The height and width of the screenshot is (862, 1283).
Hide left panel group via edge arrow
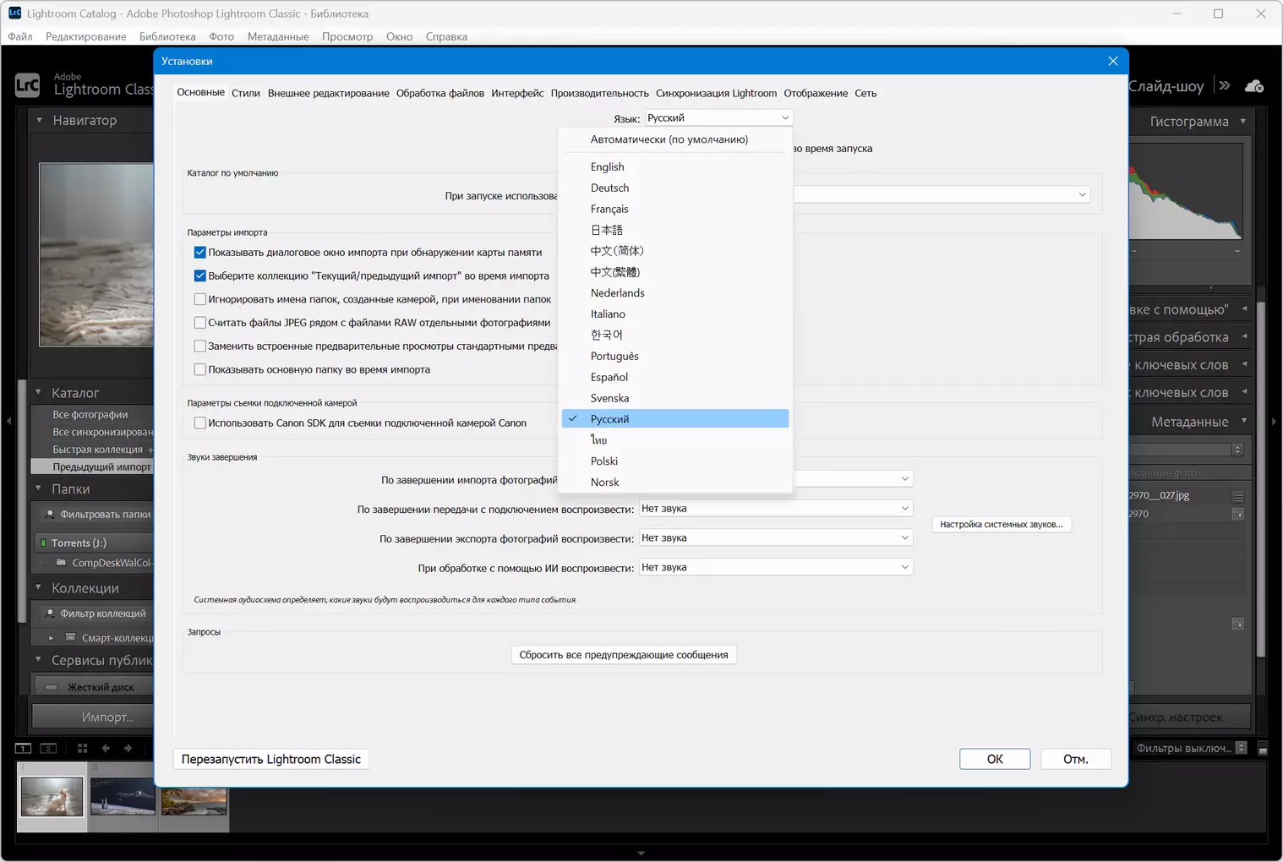[8, 420]
